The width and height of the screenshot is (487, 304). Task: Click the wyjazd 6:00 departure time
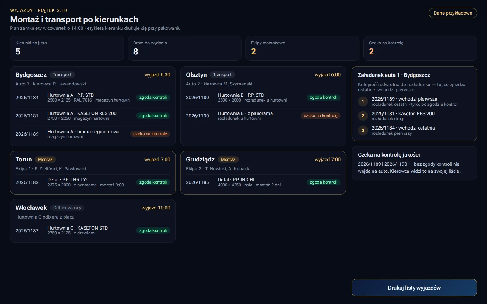point(328,75)
